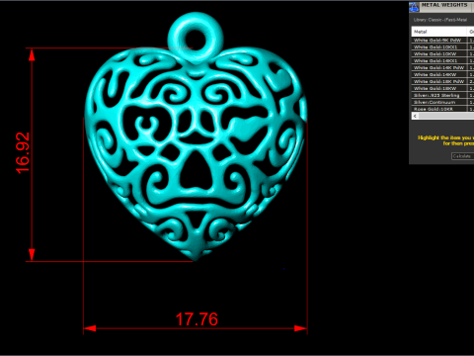Select the Silver .925 Sterling row
The height and width of the screenshot is (356, 474).
click(442, 95)
